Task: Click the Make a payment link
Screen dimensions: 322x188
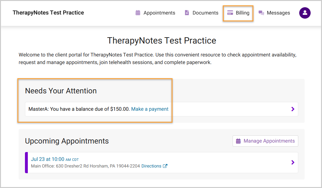Action: [150, 109]
